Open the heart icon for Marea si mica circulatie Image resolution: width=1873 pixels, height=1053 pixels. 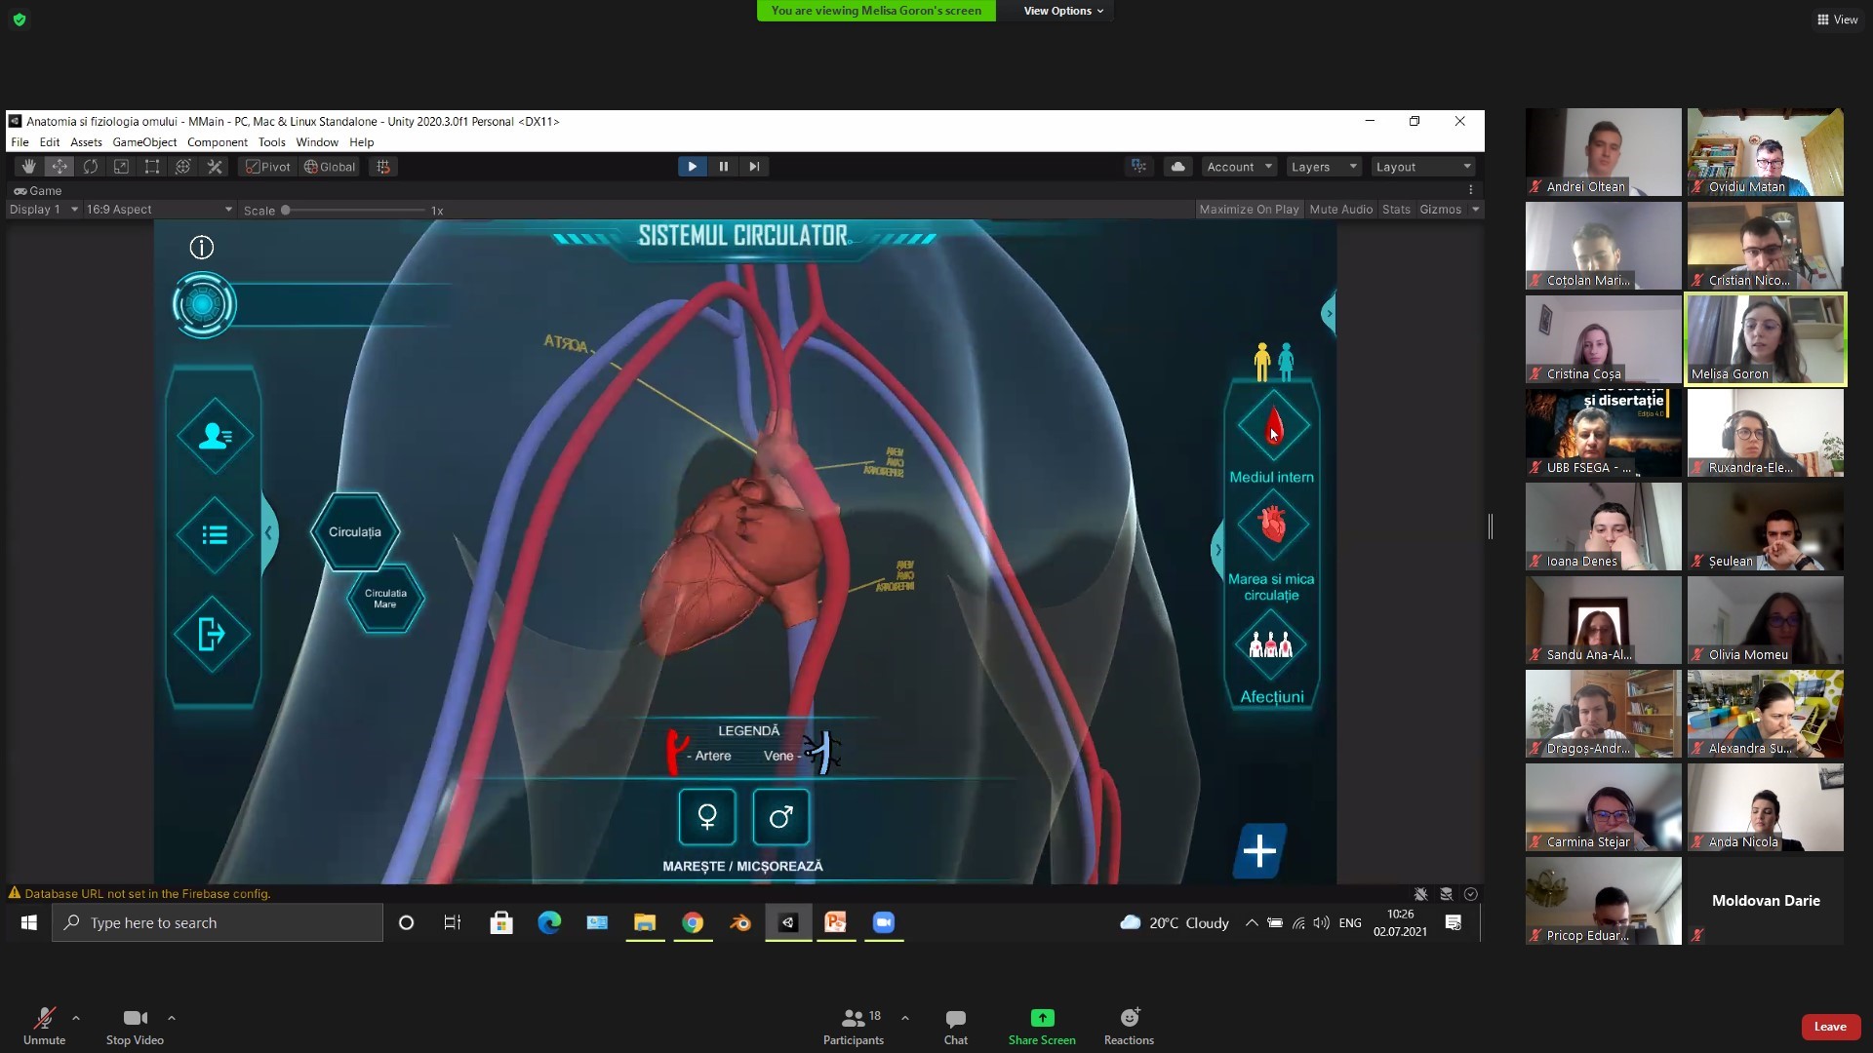click(1273, 526)
